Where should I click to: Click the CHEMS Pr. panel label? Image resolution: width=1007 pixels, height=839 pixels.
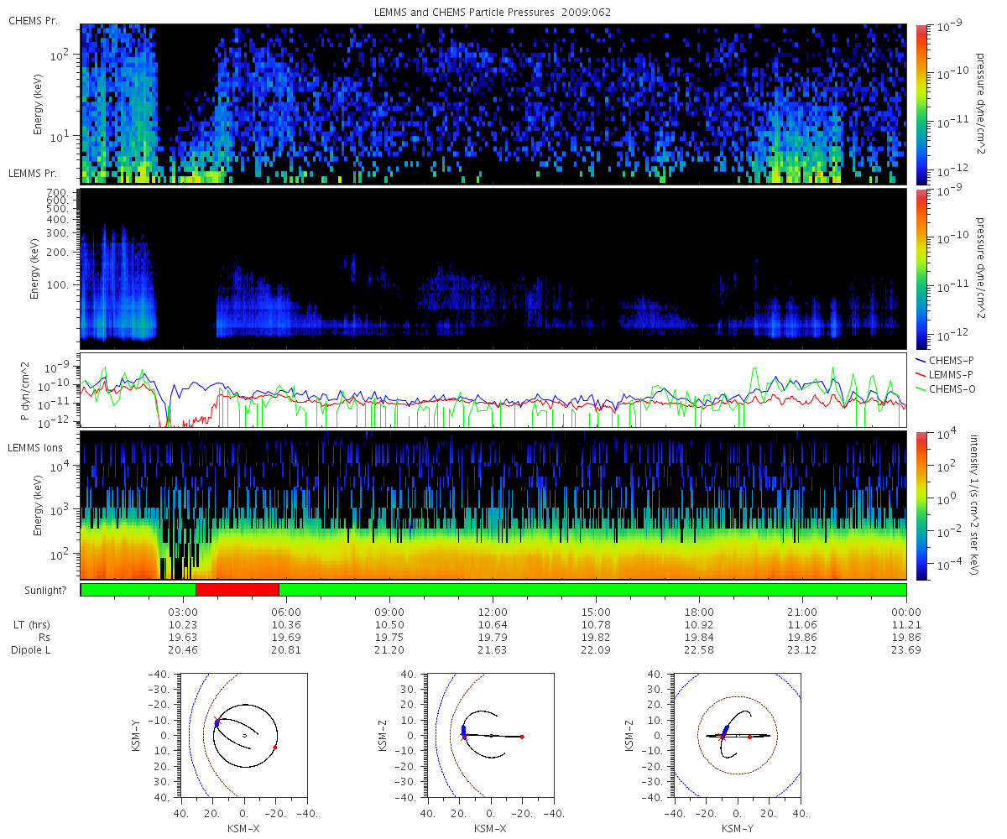tap(33, 20)
